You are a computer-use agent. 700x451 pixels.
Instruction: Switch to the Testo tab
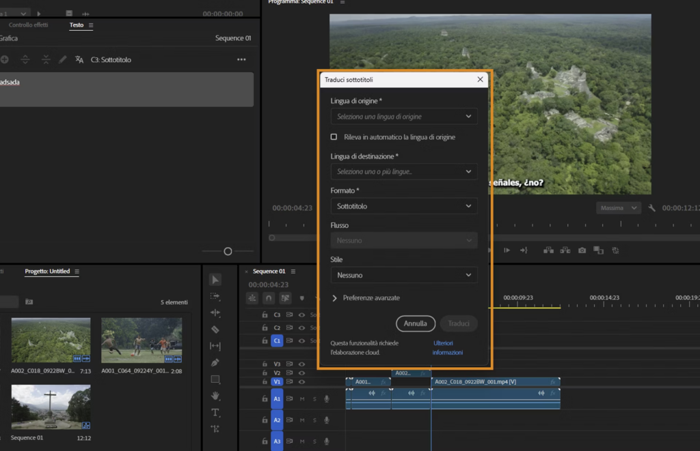pyautogui.click(x=77, y=25)
